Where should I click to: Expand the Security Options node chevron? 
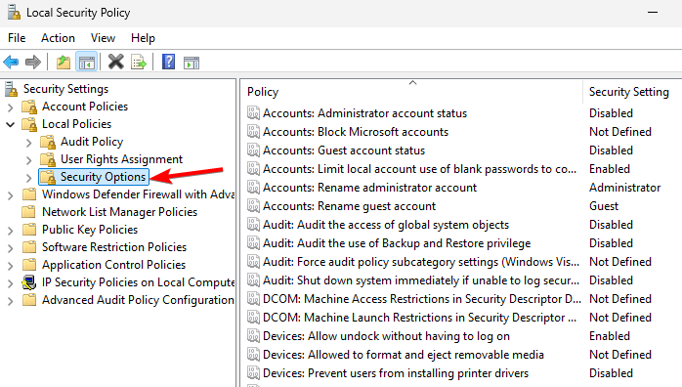(x=28, y=178)
